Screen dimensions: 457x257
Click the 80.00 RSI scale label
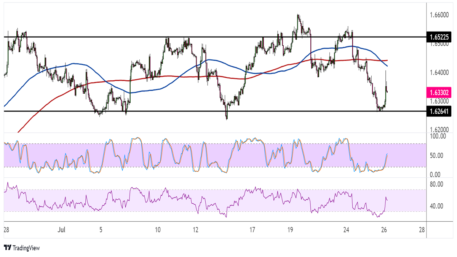436,184
